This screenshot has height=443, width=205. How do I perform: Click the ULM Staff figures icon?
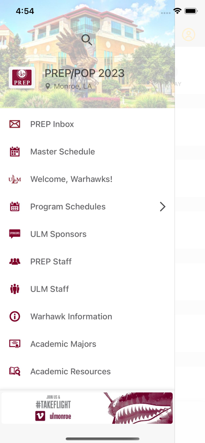14,289
